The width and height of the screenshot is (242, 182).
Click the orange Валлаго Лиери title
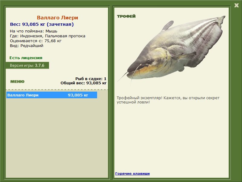tap(57, 18)
